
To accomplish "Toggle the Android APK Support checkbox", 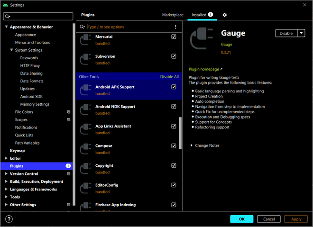I will [174, 87].
